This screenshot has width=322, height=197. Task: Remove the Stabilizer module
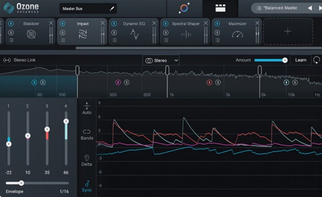(51, 23)
